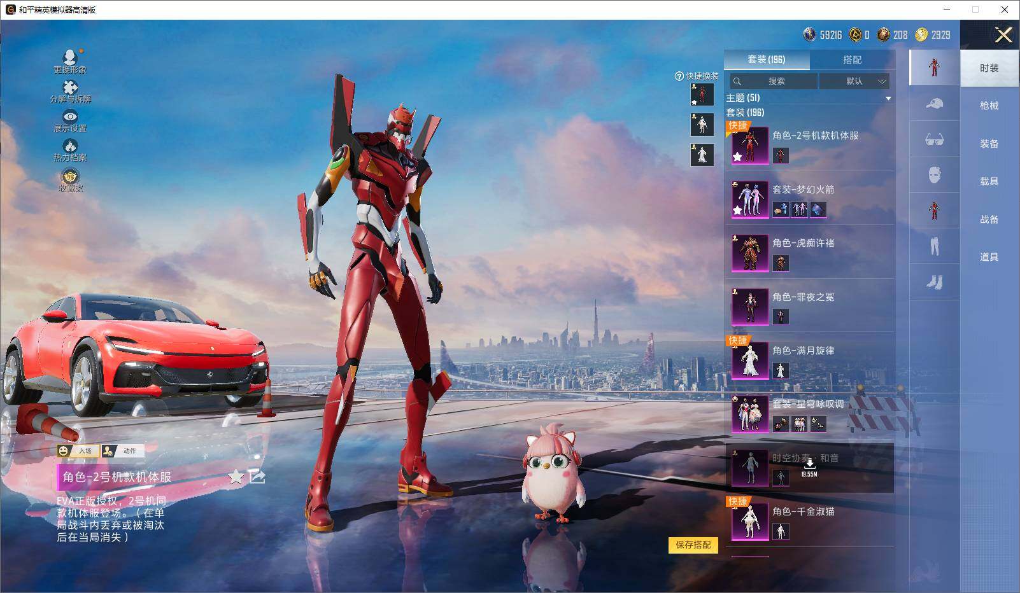Click the 快捷换装 help question mark
Viewport: 1020px width, 593px height.
pos(679,76)
